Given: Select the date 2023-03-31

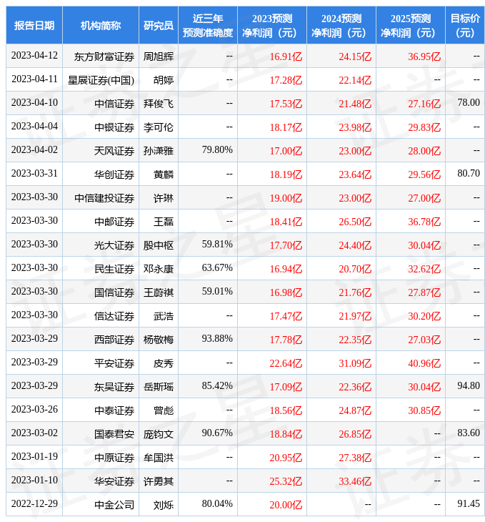Looking at the screenshot, I should click(34, 174).
